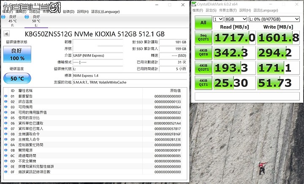This screenshot has width=304, height=184.
Task: Start the 4KiB Q8T8 benchmark
Action: click(204, 53)
